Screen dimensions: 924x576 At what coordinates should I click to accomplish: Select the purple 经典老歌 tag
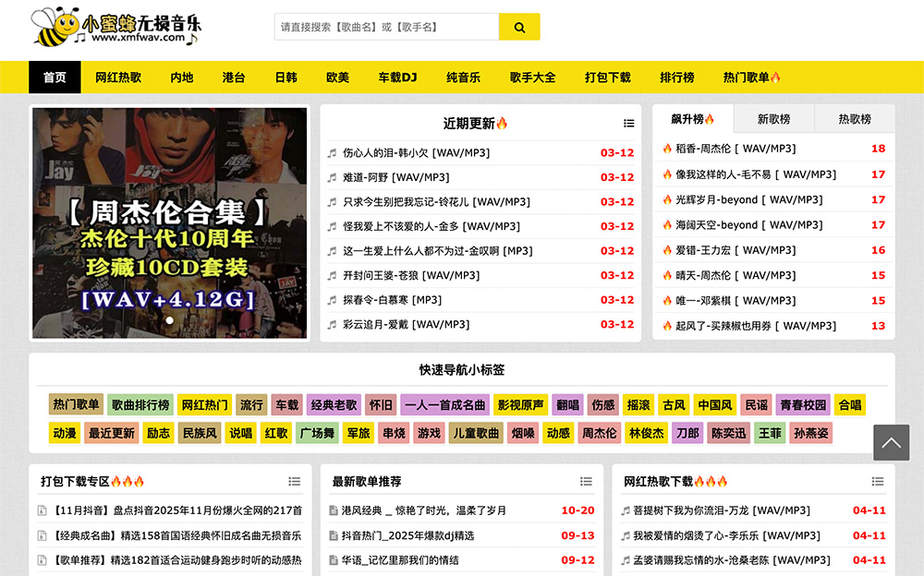click(x=333, y=405)
